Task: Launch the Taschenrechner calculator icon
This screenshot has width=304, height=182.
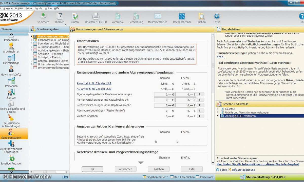Action: [182, 16]
